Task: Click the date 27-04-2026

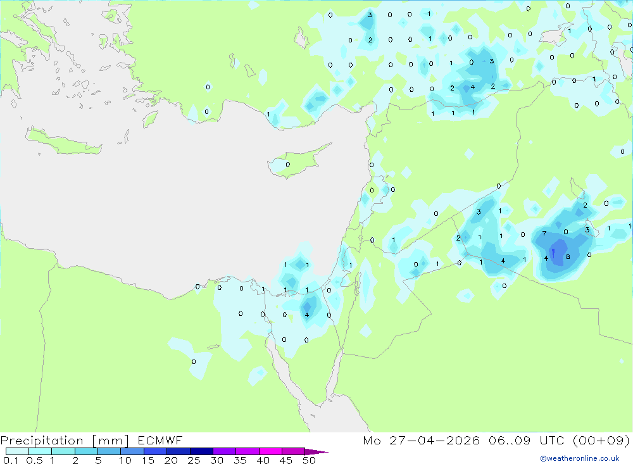Action: (x=434, y=441)
